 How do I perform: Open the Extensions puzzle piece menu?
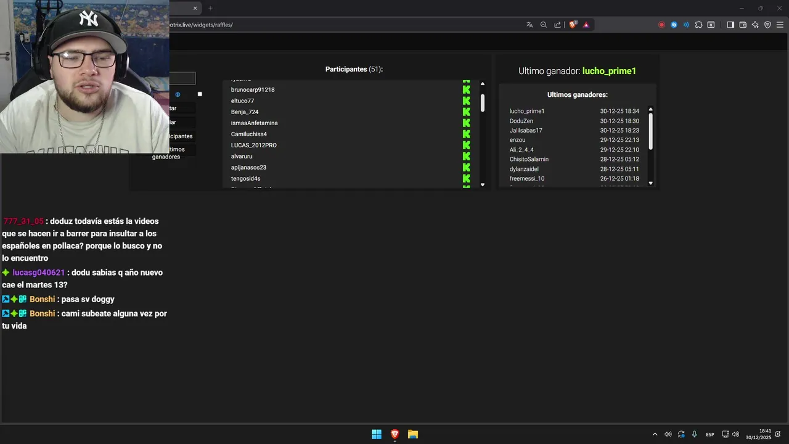[698, 25]
